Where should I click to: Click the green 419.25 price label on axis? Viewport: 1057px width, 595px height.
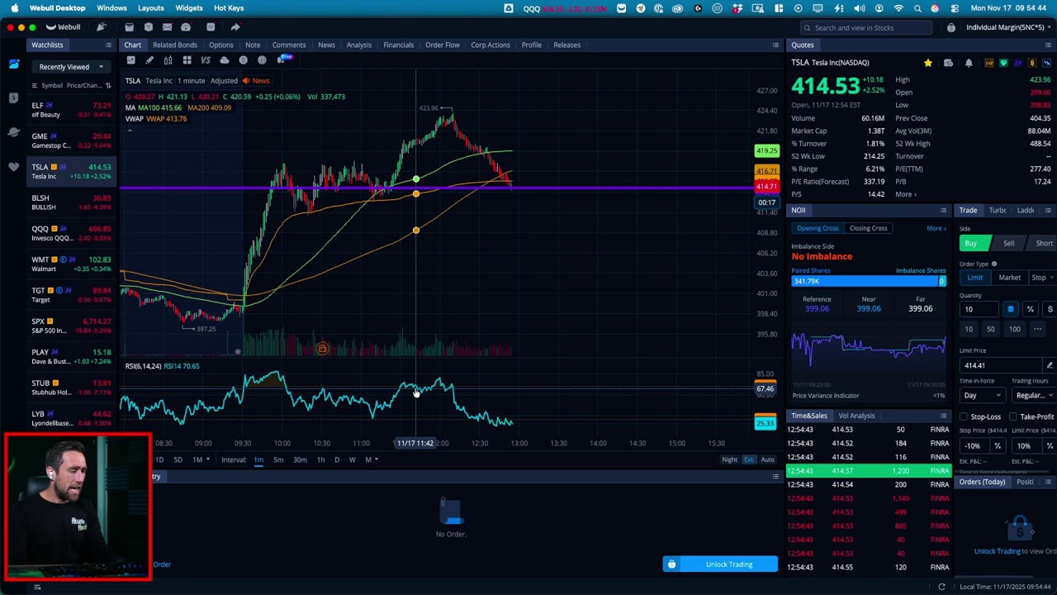[766, 151]
